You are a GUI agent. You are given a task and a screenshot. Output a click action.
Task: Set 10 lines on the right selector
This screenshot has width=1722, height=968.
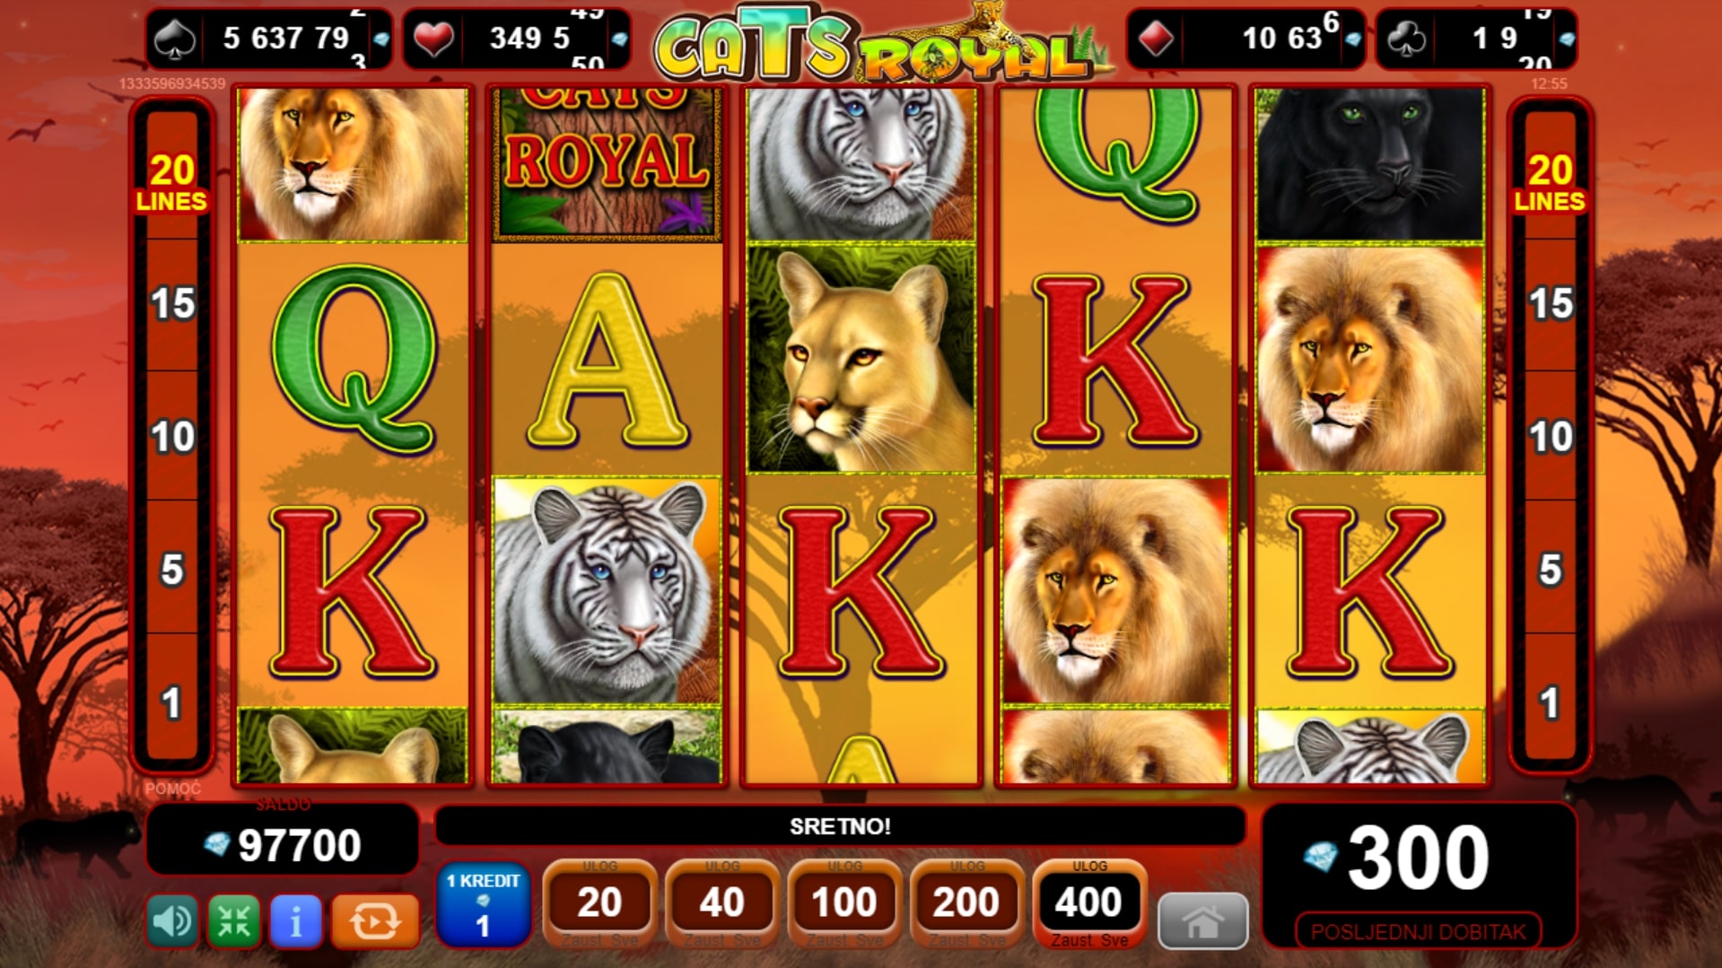point(1550,436)
